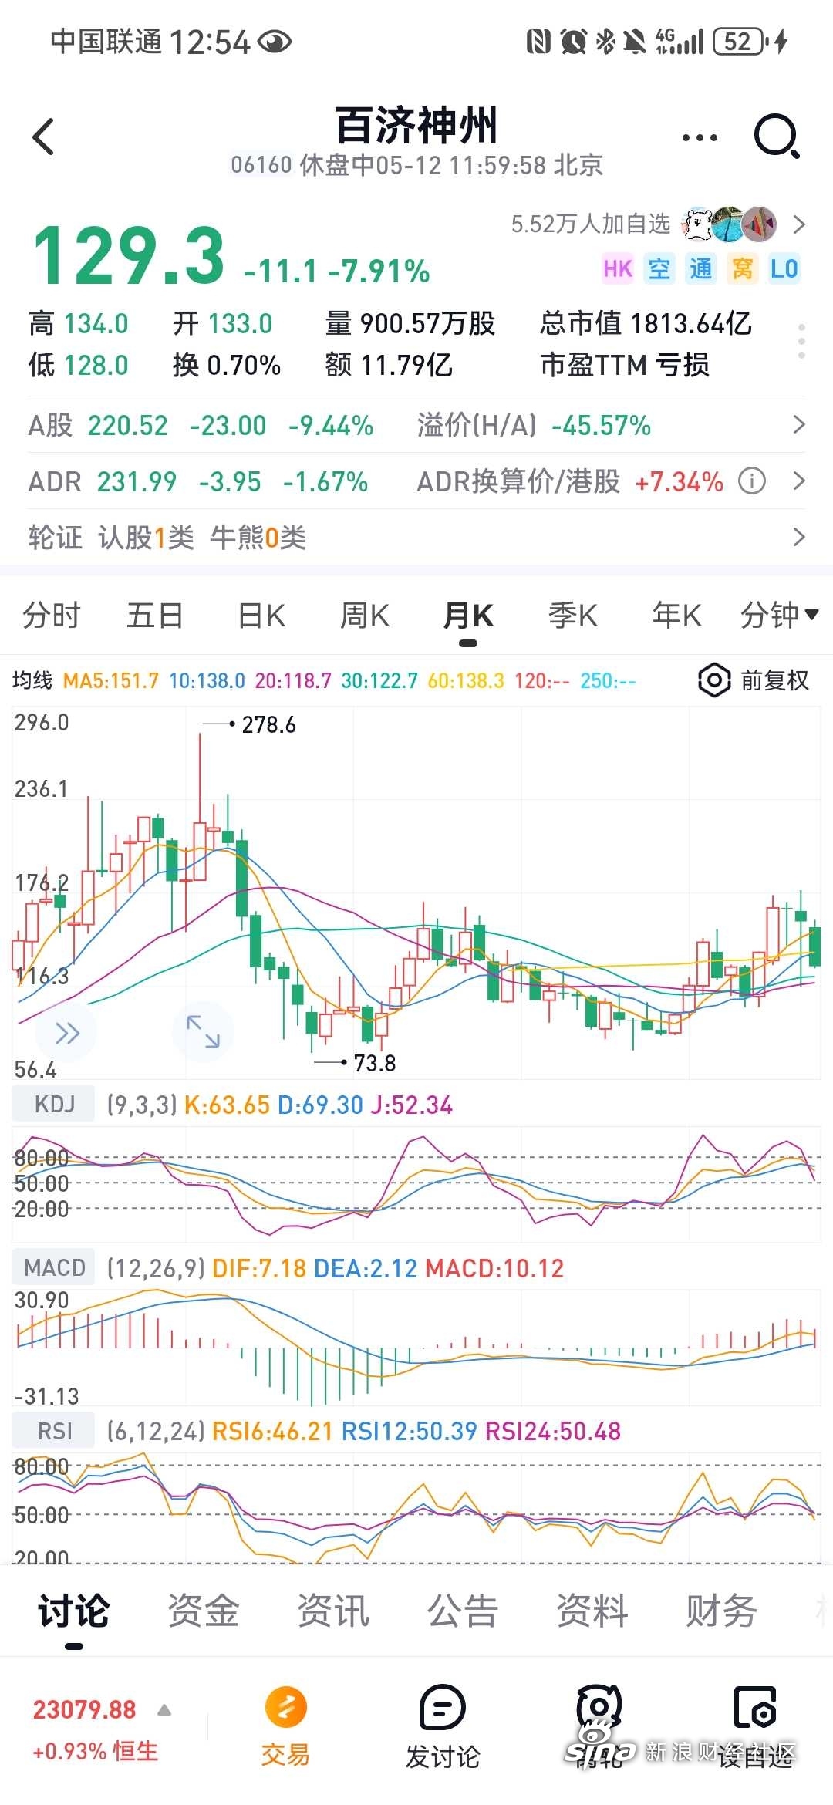Tap the fullscreen expand chart icon
Viewport: 833px width, 1805px height.
coord(203,1032)
